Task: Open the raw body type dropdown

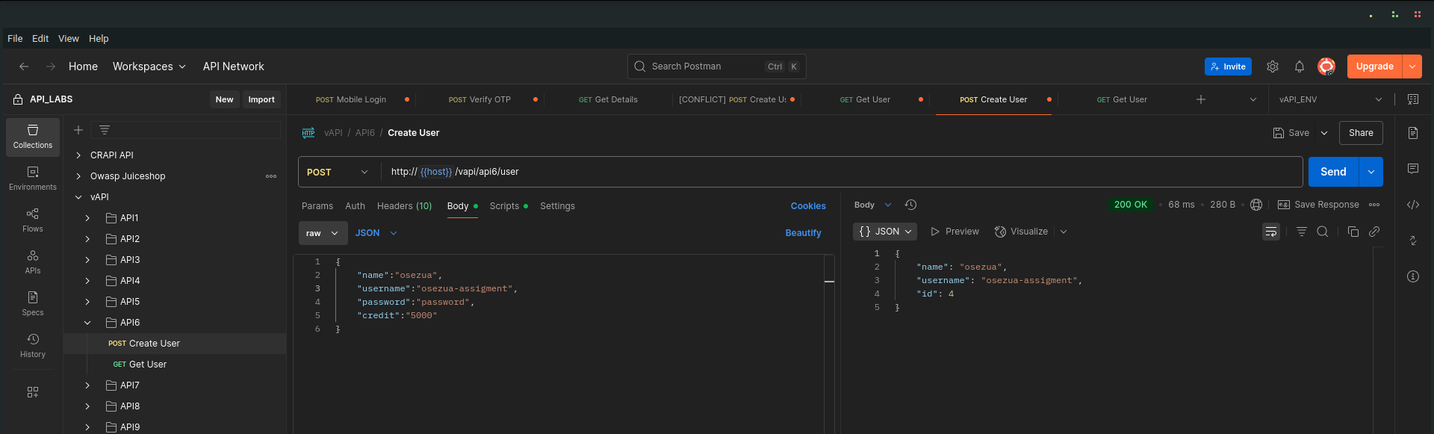Action: coord(323,233)
